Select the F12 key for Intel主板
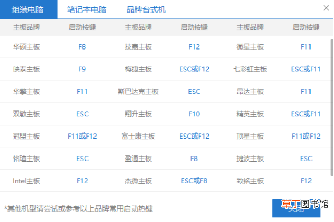This screenshot has width=334, height=222. click(82, 181)
